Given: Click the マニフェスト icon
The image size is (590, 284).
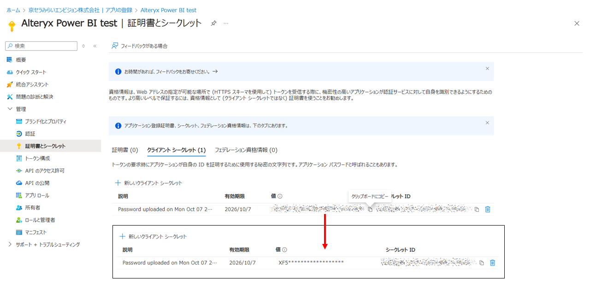Looking at the screenshot, I should click(x=19, y=232).
